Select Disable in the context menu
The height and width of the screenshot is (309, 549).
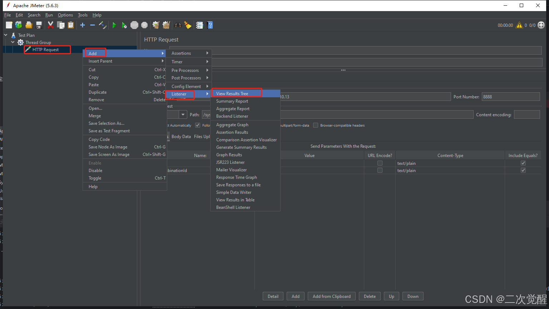coord(125,171)
